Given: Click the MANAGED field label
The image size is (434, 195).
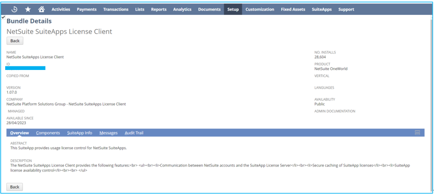Looking at the screenshot, I should [16, 111].
